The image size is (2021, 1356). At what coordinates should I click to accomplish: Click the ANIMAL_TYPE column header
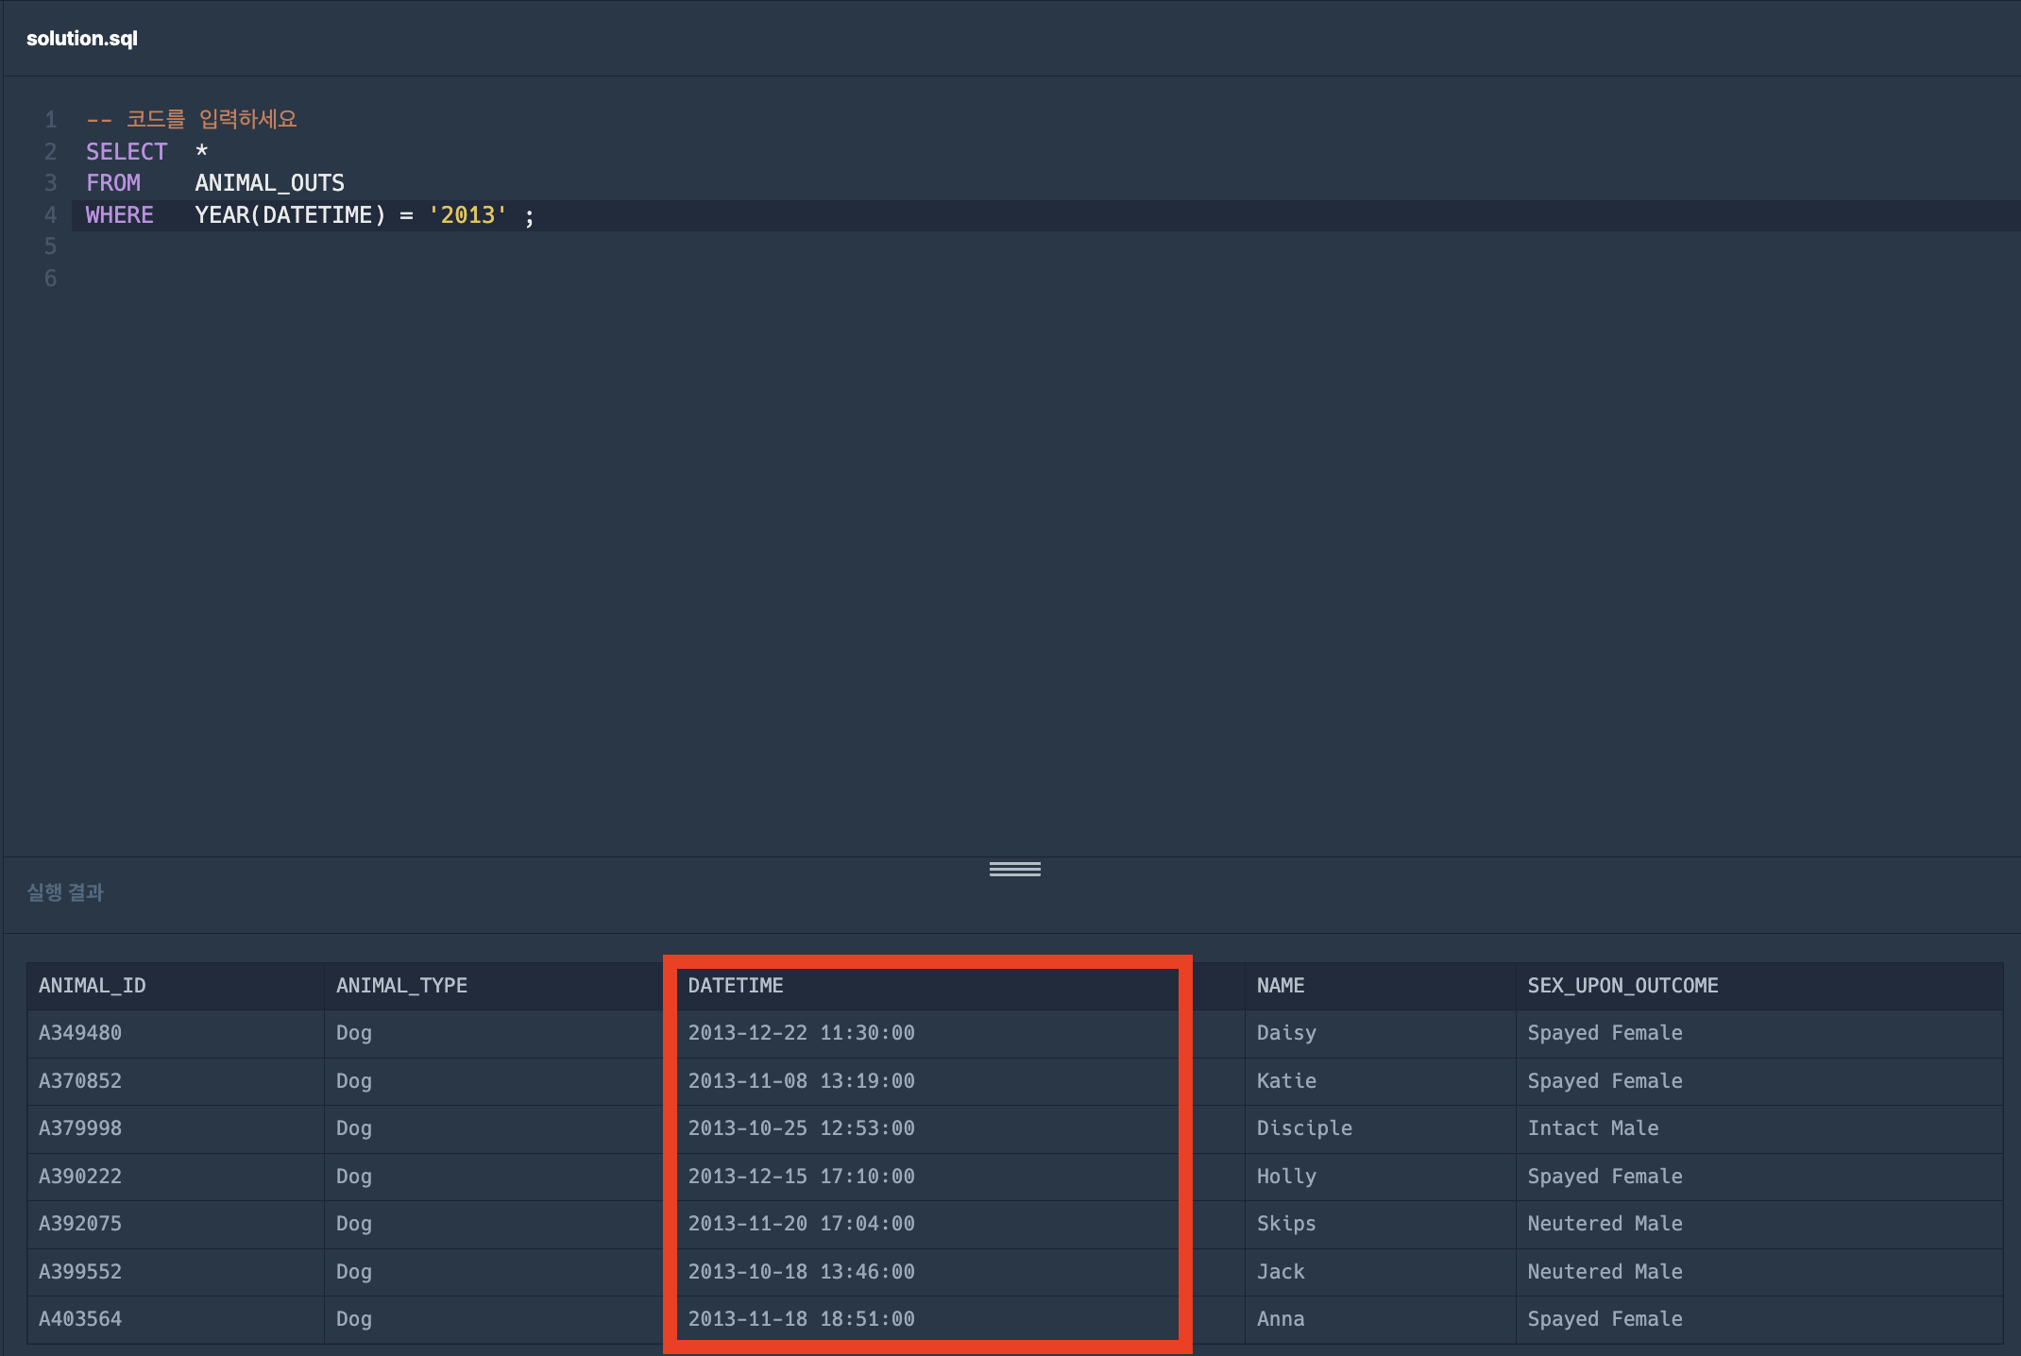[401, 986]
